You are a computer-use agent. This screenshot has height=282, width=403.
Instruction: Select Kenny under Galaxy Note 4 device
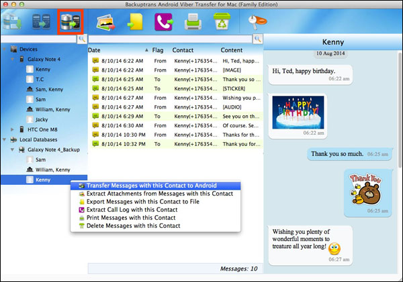point(43,69)
